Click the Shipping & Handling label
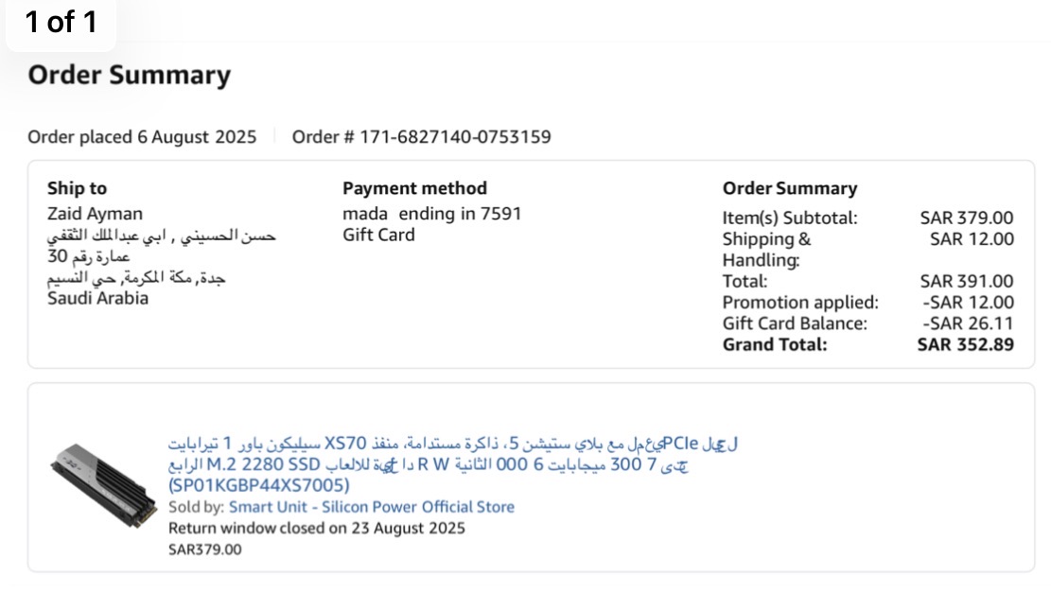This screenshot has width=1051, height=611. [766, 249]
